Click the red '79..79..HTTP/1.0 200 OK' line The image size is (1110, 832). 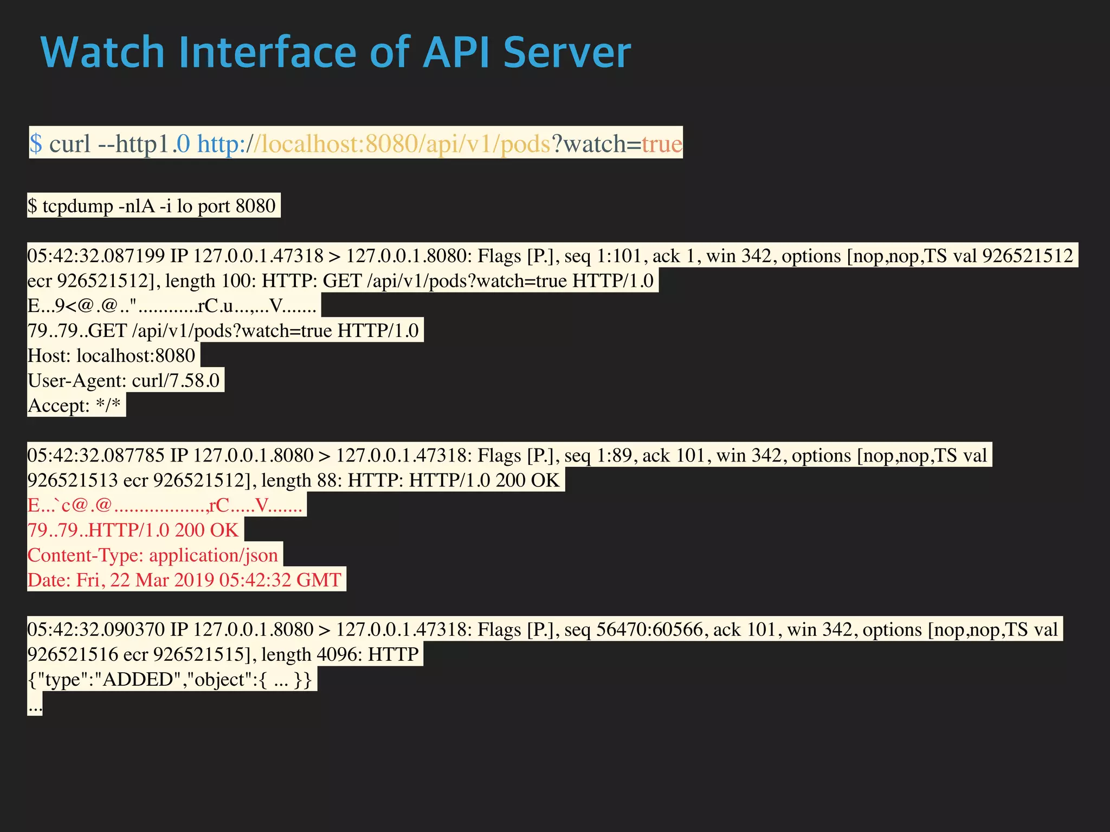tap(133, 530)
